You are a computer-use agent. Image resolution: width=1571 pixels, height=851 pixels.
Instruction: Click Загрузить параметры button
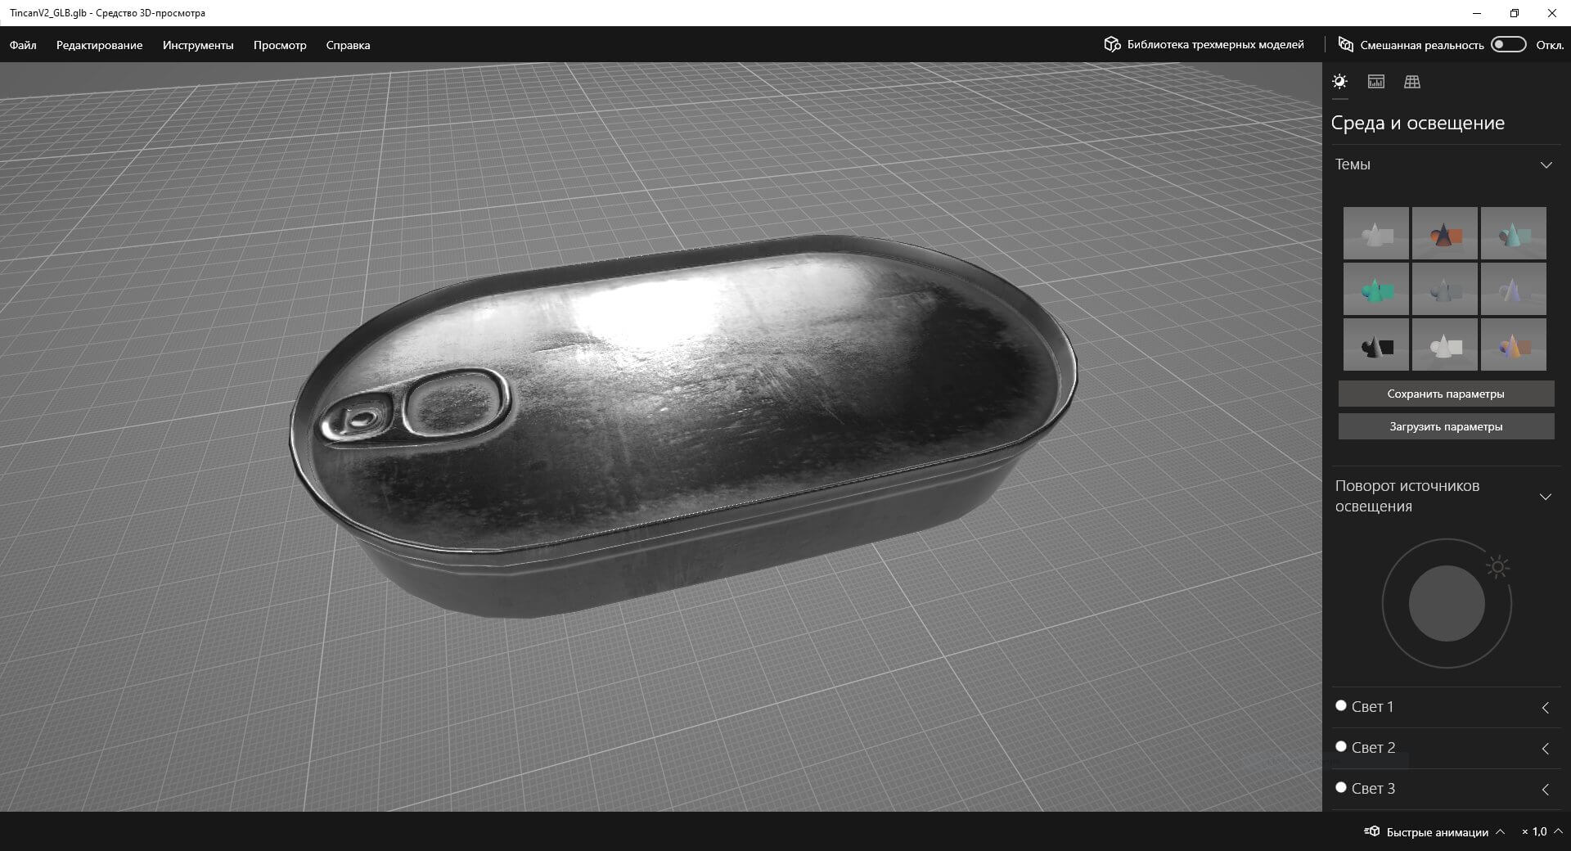(x=1446, y=426)
